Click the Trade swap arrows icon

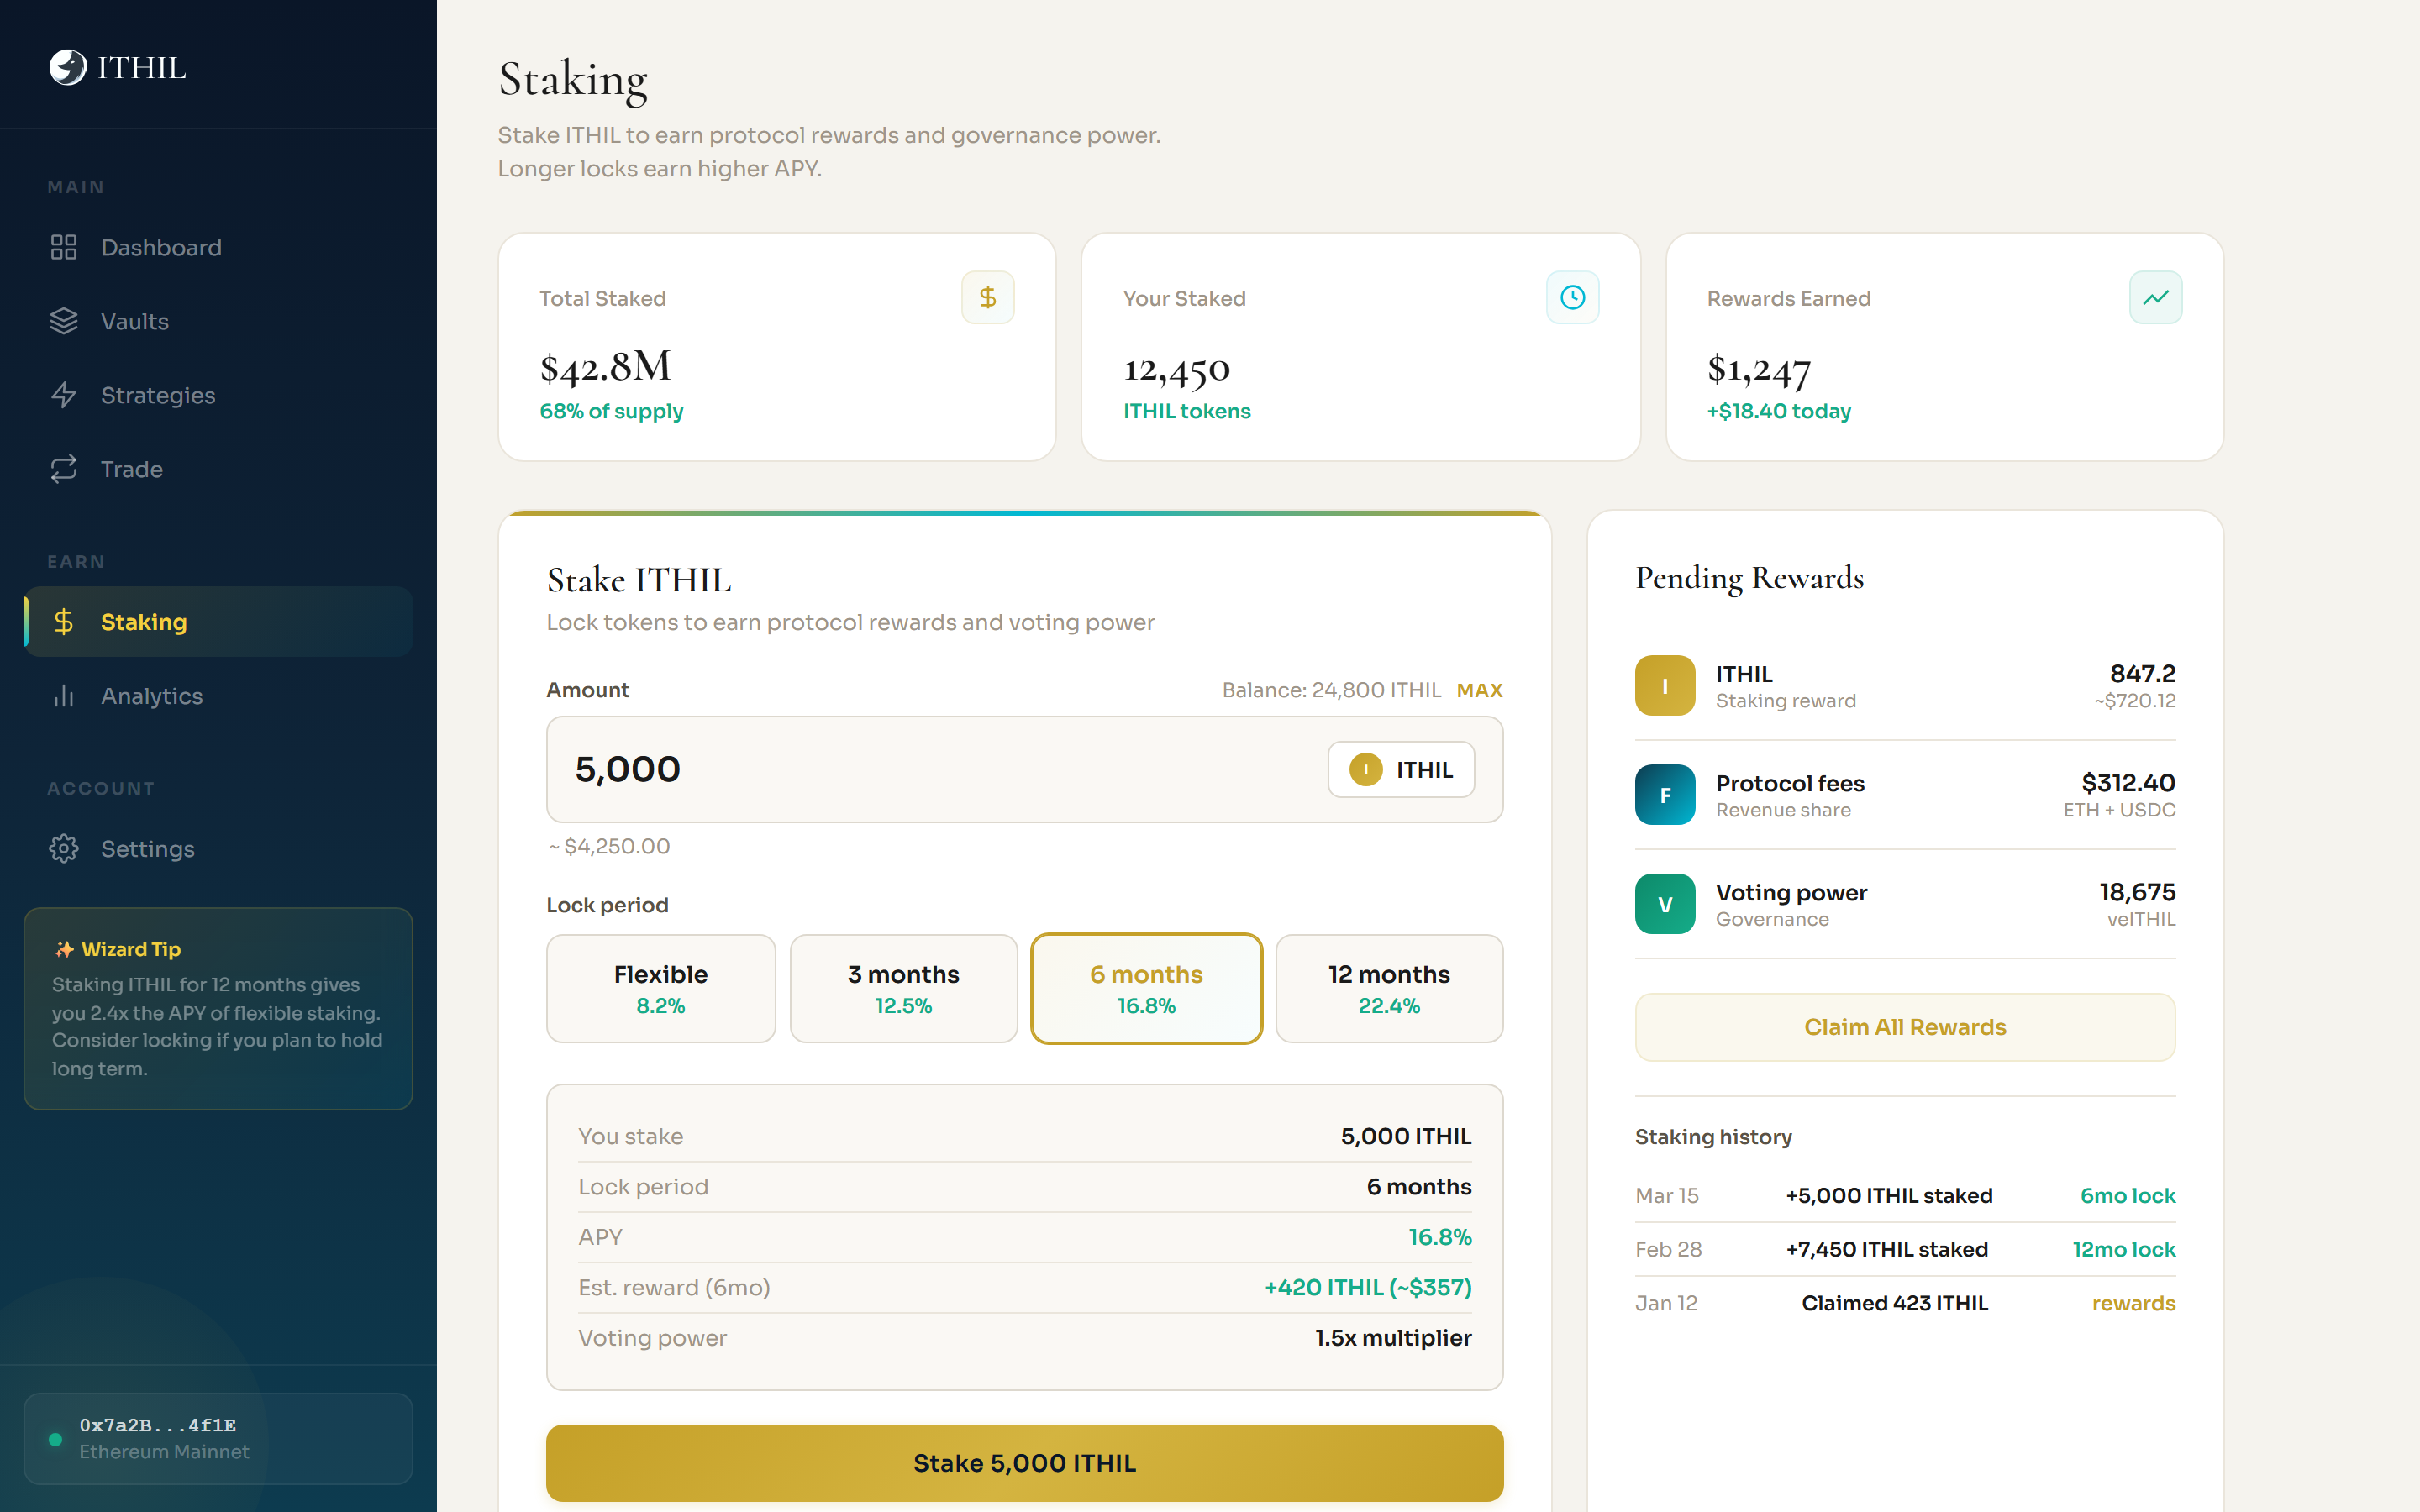(64, 469)
